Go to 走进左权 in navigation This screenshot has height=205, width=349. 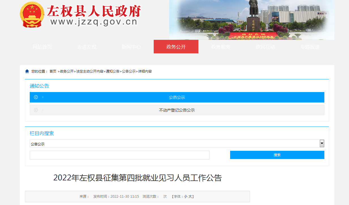(87, 47)
